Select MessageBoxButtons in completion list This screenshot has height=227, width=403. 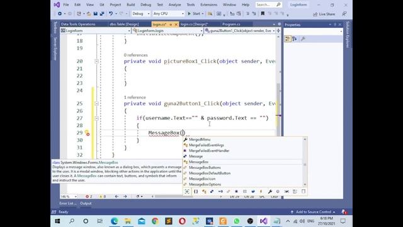click(x=205, y=168)
